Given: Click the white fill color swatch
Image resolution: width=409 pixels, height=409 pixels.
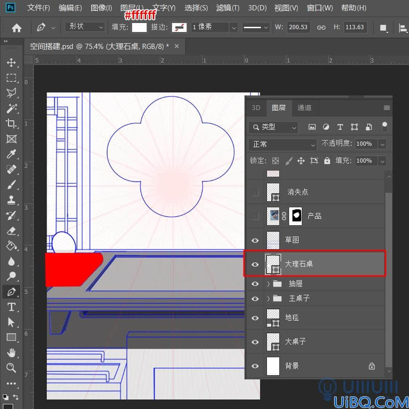Looking at the screenshot, I should coord(139,27).
